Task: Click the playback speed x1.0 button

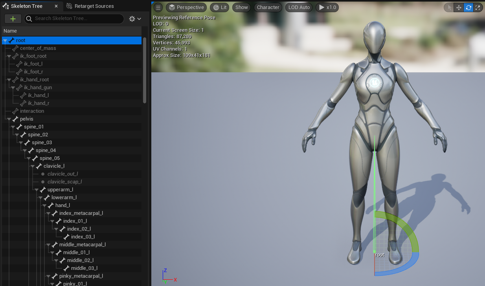Action: tap(327, 7)
